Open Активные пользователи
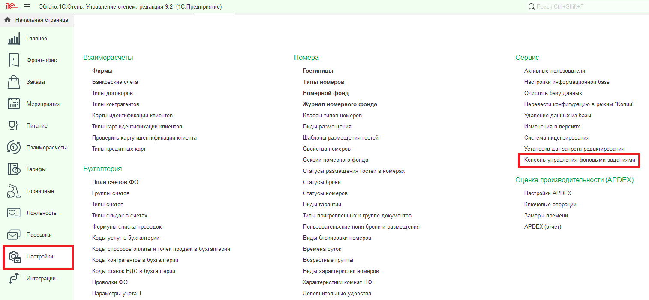The image size is (649, 300). point(555,71)
